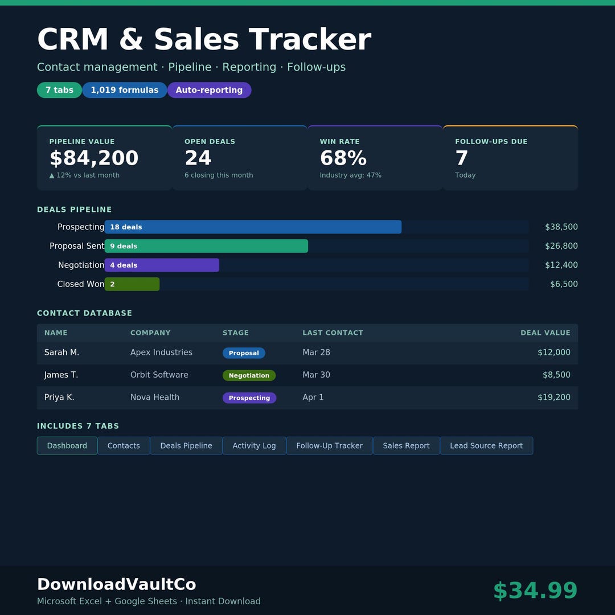Viewport: 615px width, 615px height.
Task: Click the Proposal Sent pipeline row label
Action: click(x=77, y=246)
